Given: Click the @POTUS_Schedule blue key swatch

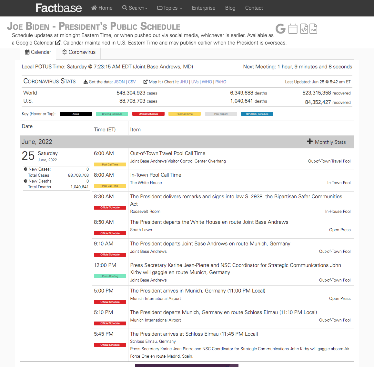Looking at the screenshot, I should (257, 114).
